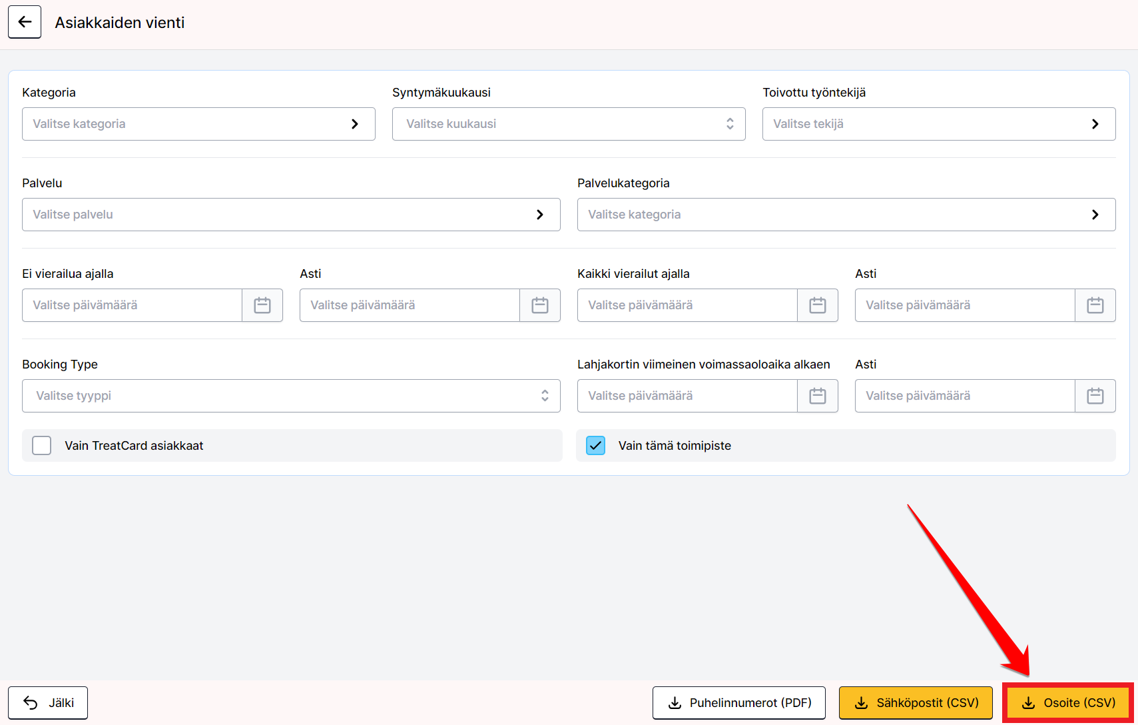Focus the Ei vierailua ajalla date field
The height and width of the screenshot is (725, 1138).
click(132, 305)
